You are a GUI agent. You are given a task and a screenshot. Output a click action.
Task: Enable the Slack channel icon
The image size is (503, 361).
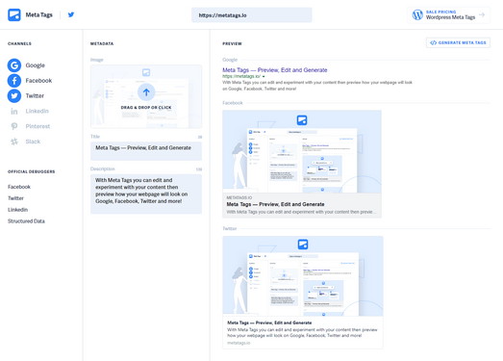(x=14, y=142)
